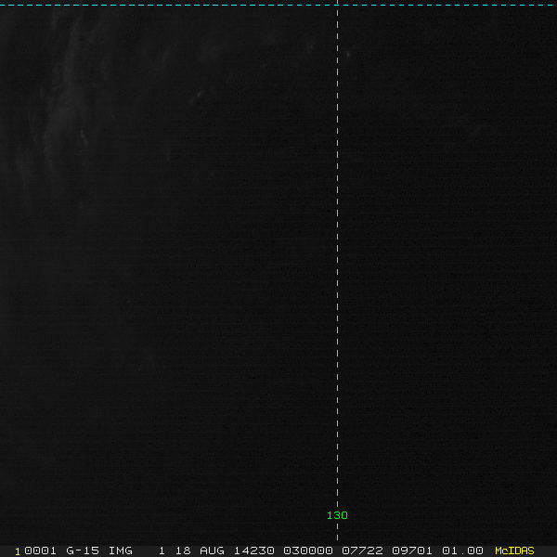Image resolution: width=557 pixels, height=557 pixels.
Task: Click the IMG label in status line
Action: (120, 551)
